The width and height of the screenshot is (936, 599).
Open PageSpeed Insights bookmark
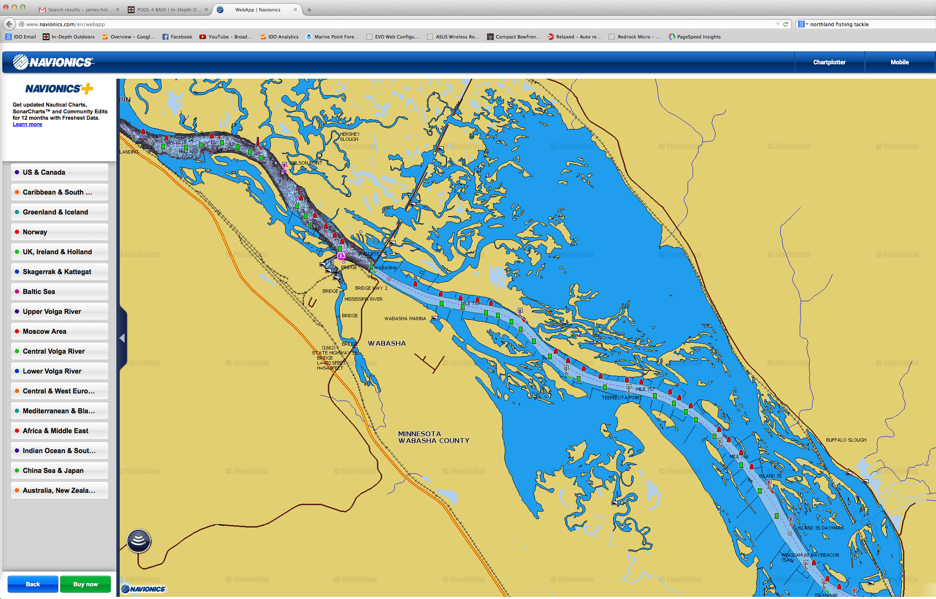[695, 37]
